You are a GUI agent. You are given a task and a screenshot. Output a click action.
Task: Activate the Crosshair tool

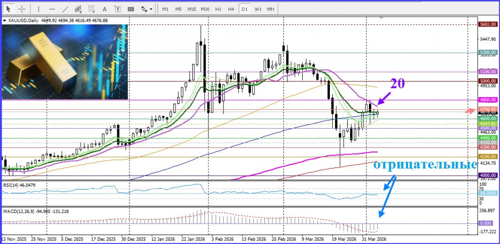point(22,9)
